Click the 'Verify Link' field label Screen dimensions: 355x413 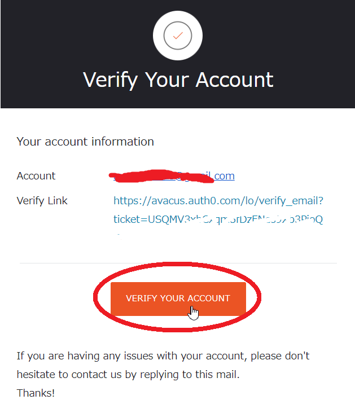point(42,200)
